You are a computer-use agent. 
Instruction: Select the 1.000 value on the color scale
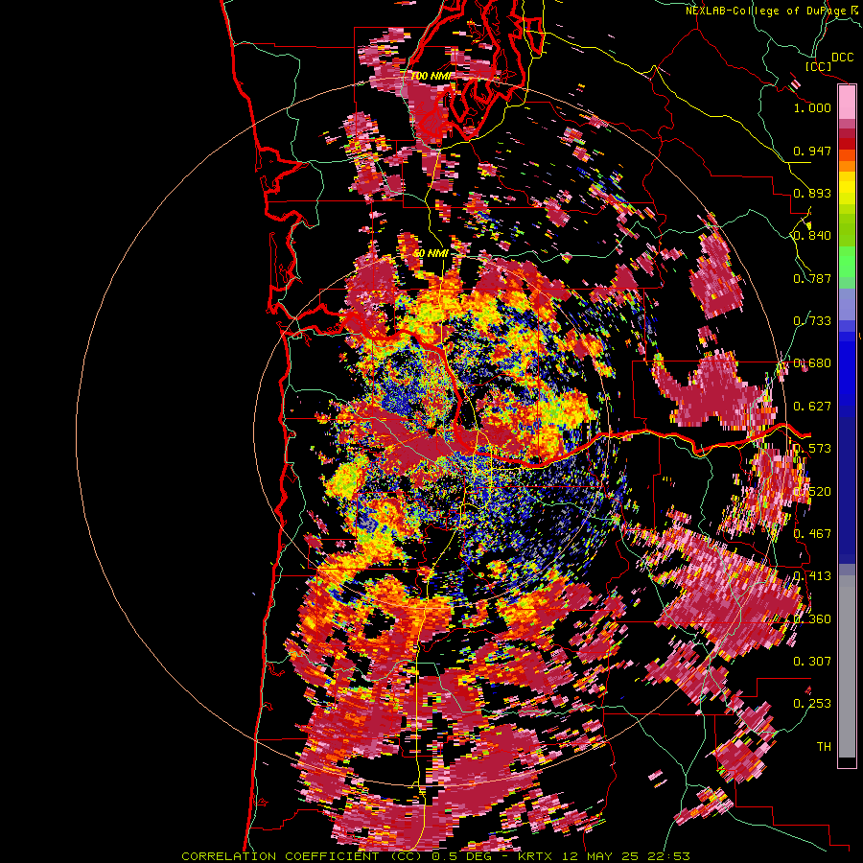[x=812, y=107]
